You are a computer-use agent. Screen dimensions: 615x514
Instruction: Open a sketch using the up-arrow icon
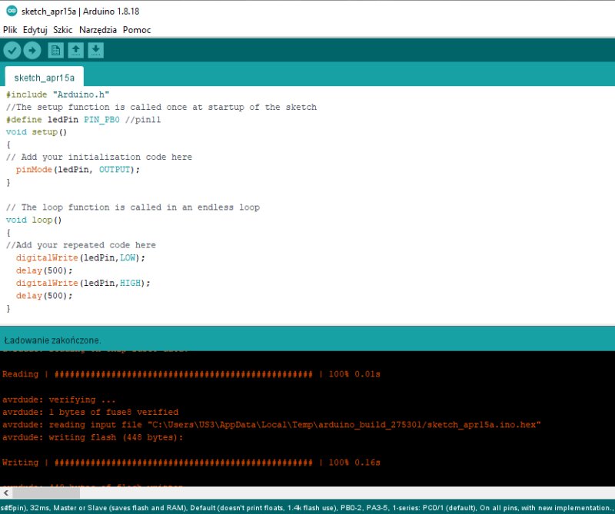(75, 51)
